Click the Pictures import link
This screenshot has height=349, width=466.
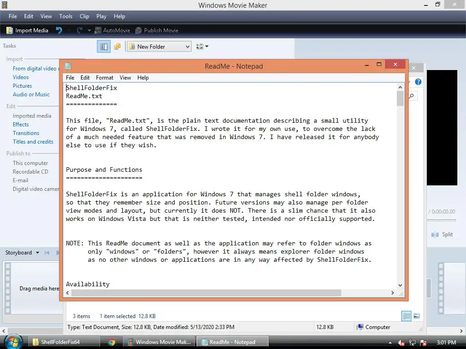pos(22,86)
